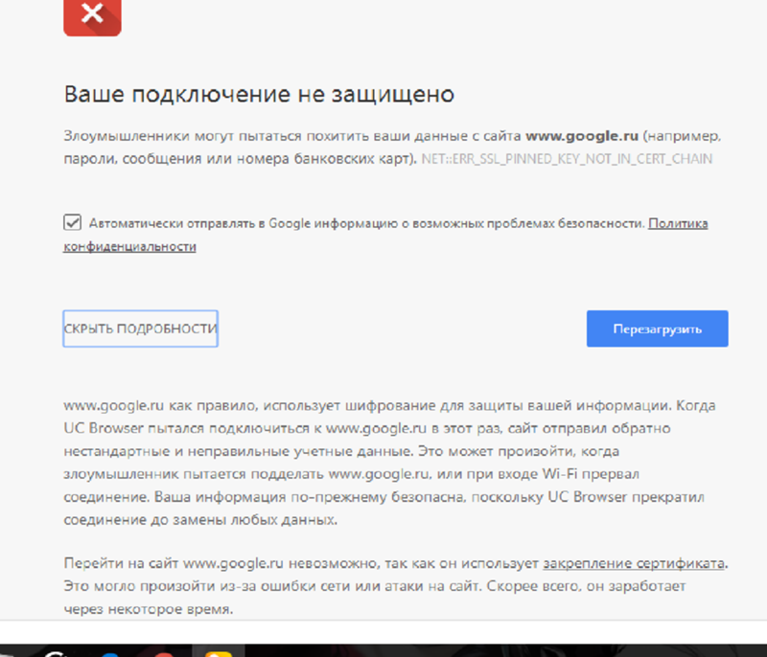
Task: Click the Перезагрузить button
Action: pyautogui.click(x=658, y=328)
